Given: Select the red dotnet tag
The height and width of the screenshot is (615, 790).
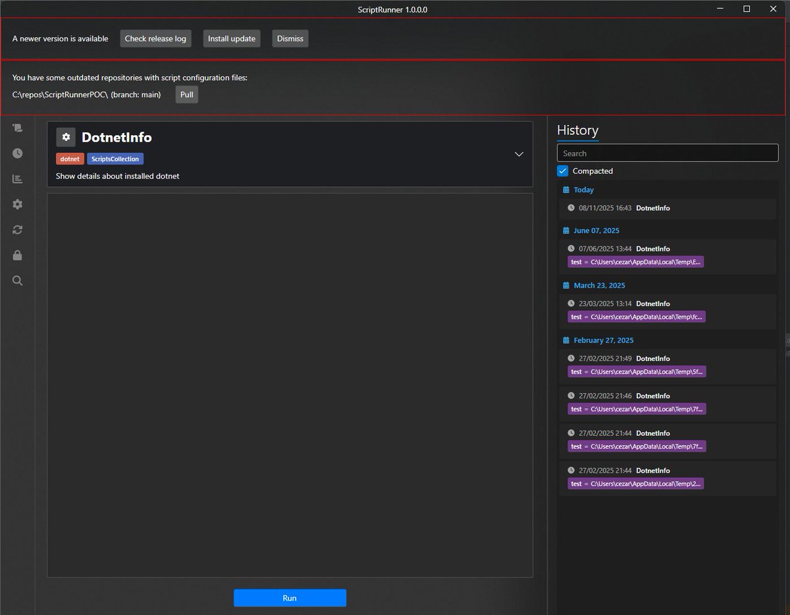Looking at the screenshot, I should click(x=70, y=159).
